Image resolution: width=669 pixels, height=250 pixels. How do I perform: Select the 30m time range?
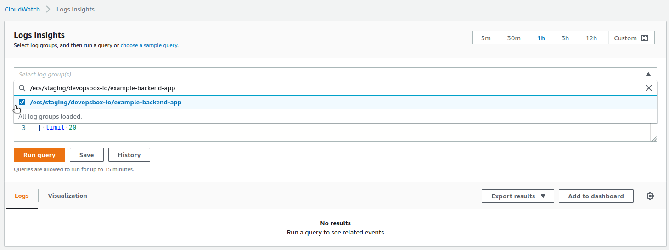tap(514, 38)
